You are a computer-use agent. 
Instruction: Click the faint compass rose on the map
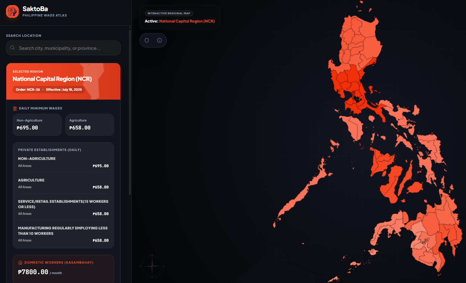(x=152, y=266)
